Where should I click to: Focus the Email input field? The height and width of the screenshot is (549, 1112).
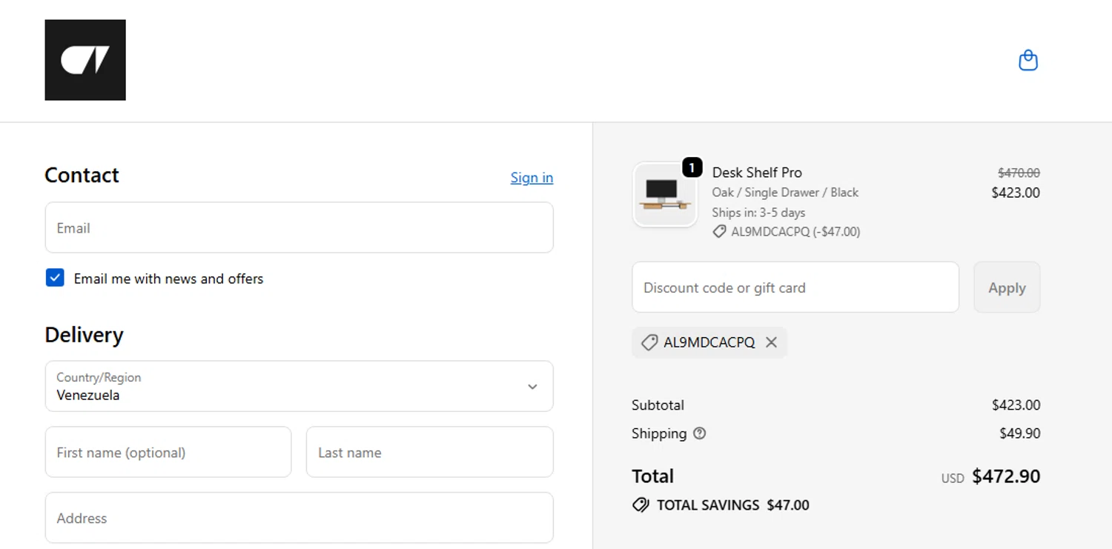pyautogui.click(x=299, y=227)
